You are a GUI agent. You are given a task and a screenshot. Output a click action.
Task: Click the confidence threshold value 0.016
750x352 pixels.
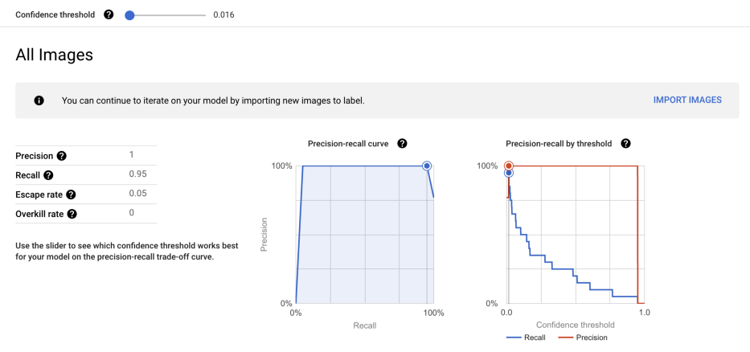(x=224, y=15)
